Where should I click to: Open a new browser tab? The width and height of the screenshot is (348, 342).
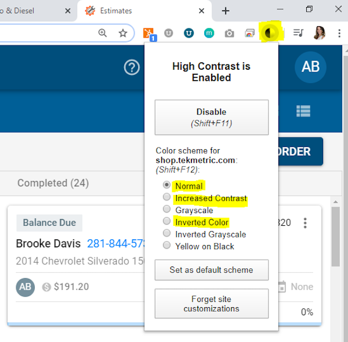point(226,10)
